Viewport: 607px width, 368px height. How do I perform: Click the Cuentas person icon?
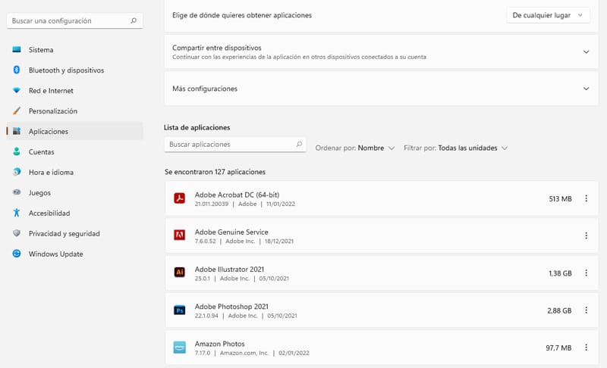[x=17, y=151]
